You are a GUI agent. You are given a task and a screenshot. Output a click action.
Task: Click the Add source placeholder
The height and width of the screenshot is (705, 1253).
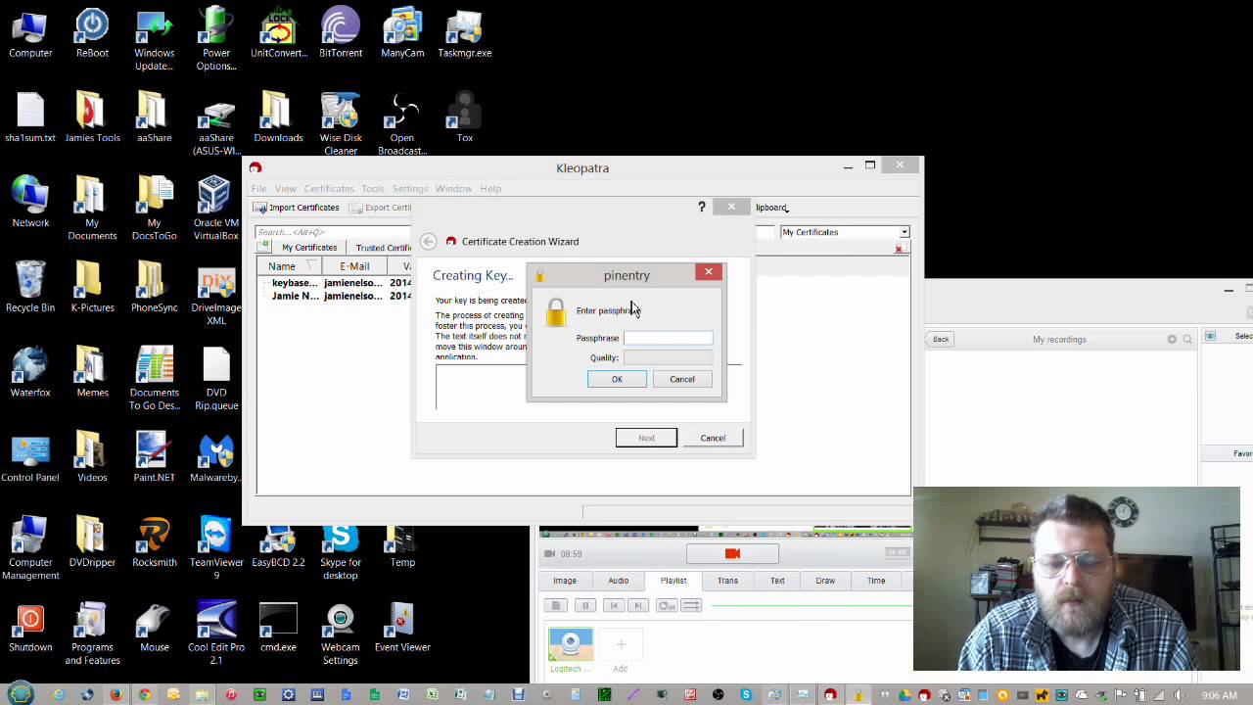[x=620, y=650]
